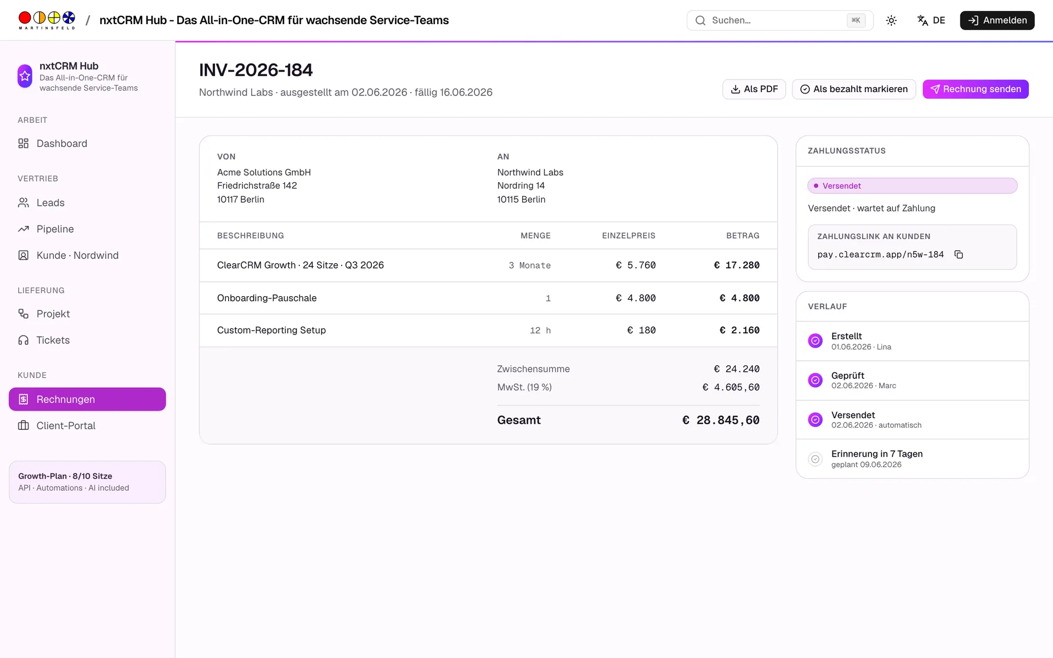Screen dimensions: 1053x658
Task: Open the Projekt page
Action: (x=87, y=314)
